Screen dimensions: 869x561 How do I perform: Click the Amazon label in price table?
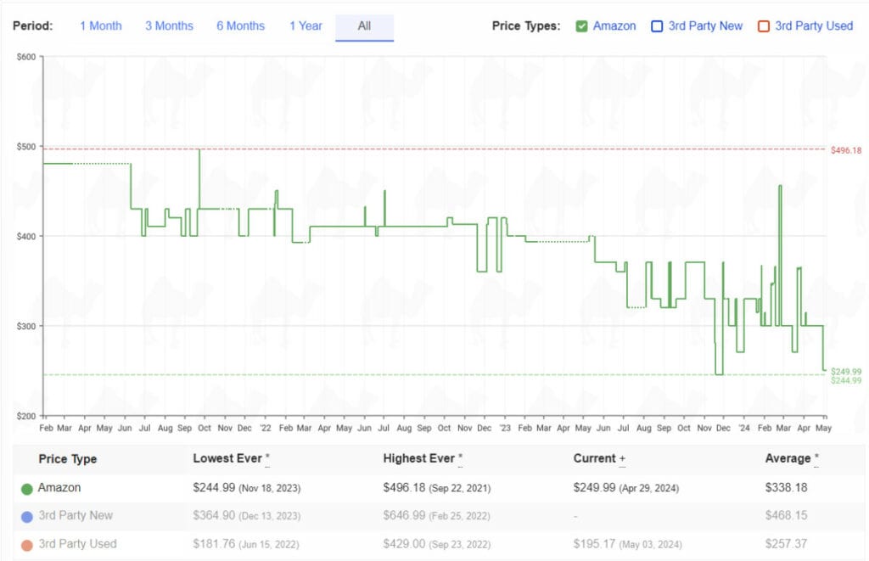point(59,488)
